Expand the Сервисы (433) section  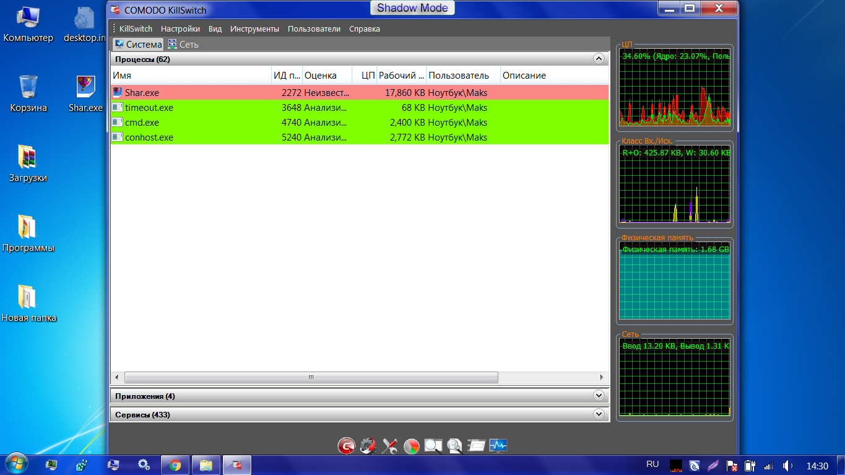(x=598, y=414)
